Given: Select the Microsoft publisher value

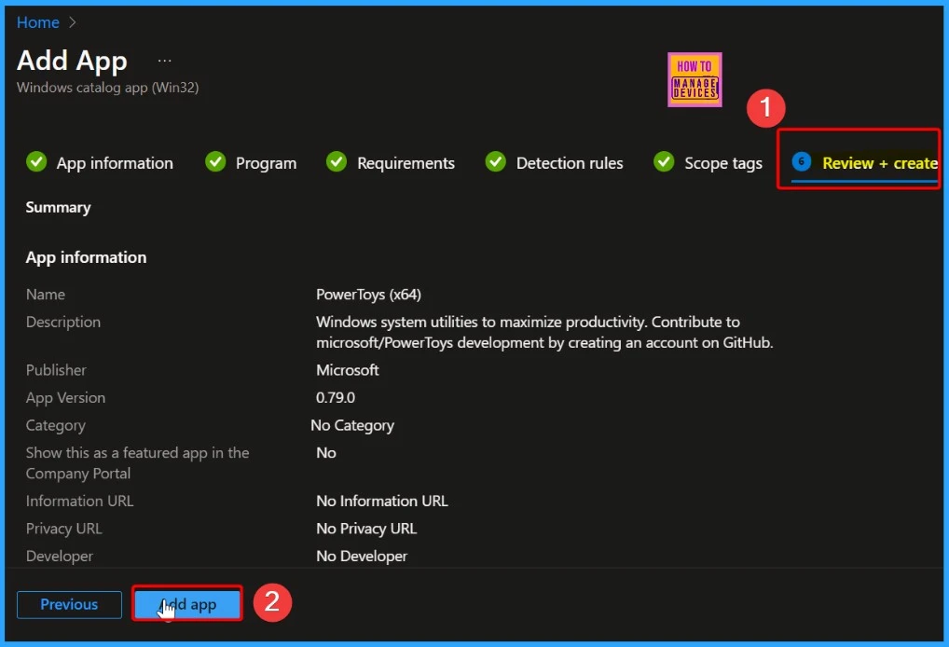Looking at the screenshot, I should tap(348, 370).
